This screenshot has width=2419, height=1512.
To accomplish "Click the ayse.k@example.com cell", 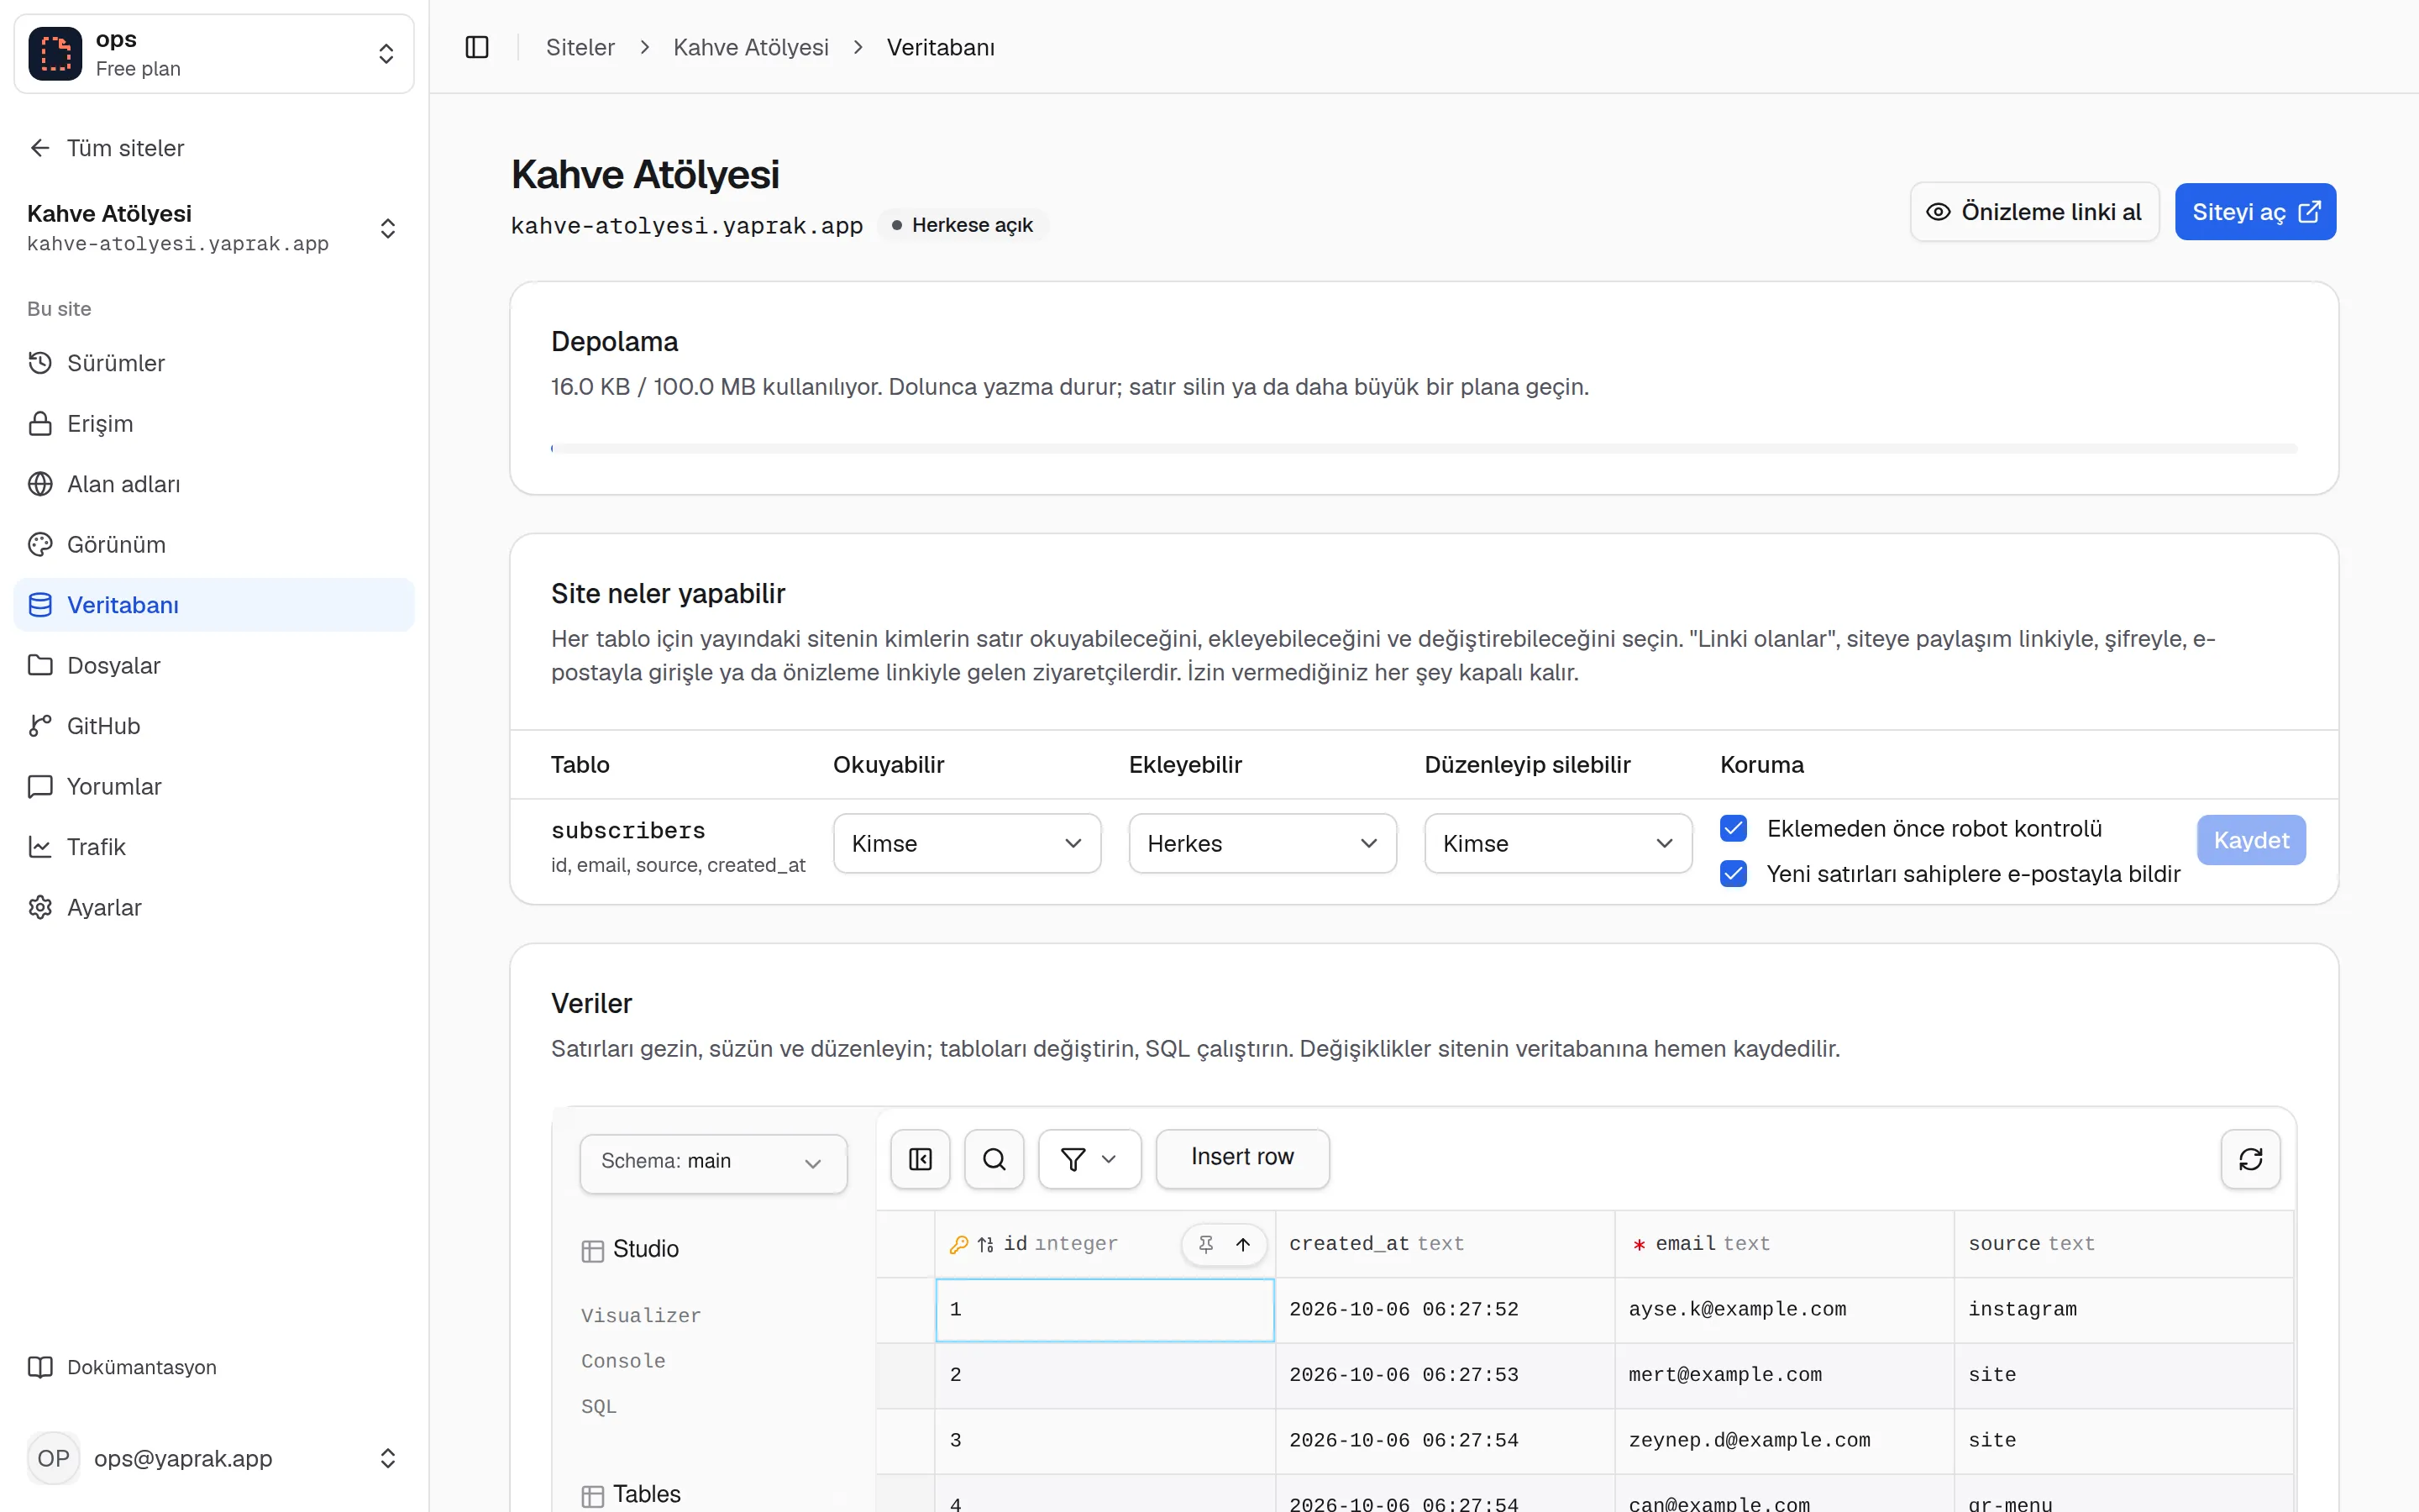I will (1783, 1309).
